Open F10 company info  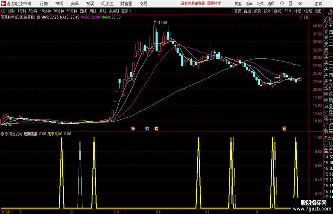[288, 11]
